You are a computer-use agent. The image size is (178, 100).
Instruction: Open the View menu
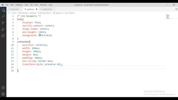pyautogui.click(x=26, y=5)
